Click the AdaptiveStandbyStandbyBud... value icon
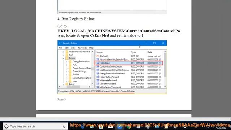This screenshot has width=231, height=130. pyautogui.click(x=98, y=60)
